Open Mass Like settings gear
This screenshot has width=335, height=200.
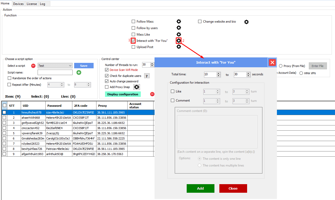179,34
